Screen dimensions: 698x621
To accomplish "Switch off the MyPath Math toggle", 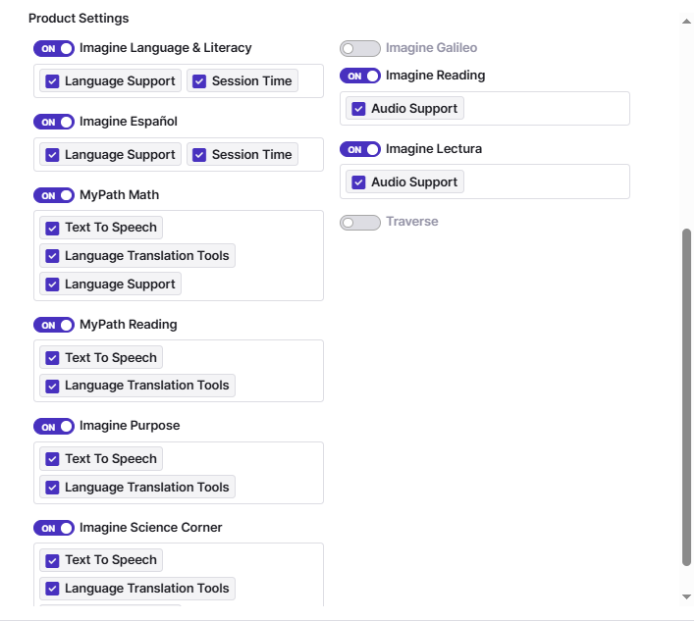I will pyautogui.click(x=54, y=195).
